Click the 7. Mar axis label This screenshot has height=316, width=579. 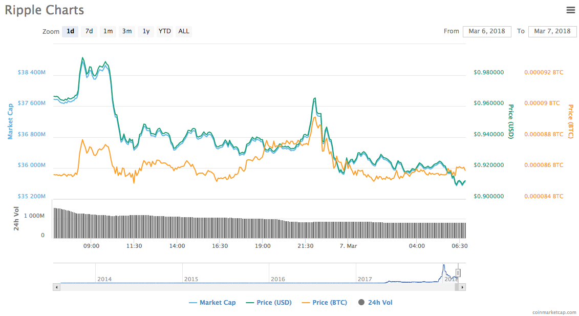click(348, 246)
